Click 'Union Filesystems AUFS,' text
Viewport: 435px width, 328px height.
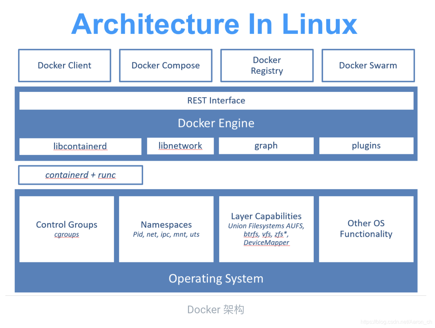pos(266,226)
